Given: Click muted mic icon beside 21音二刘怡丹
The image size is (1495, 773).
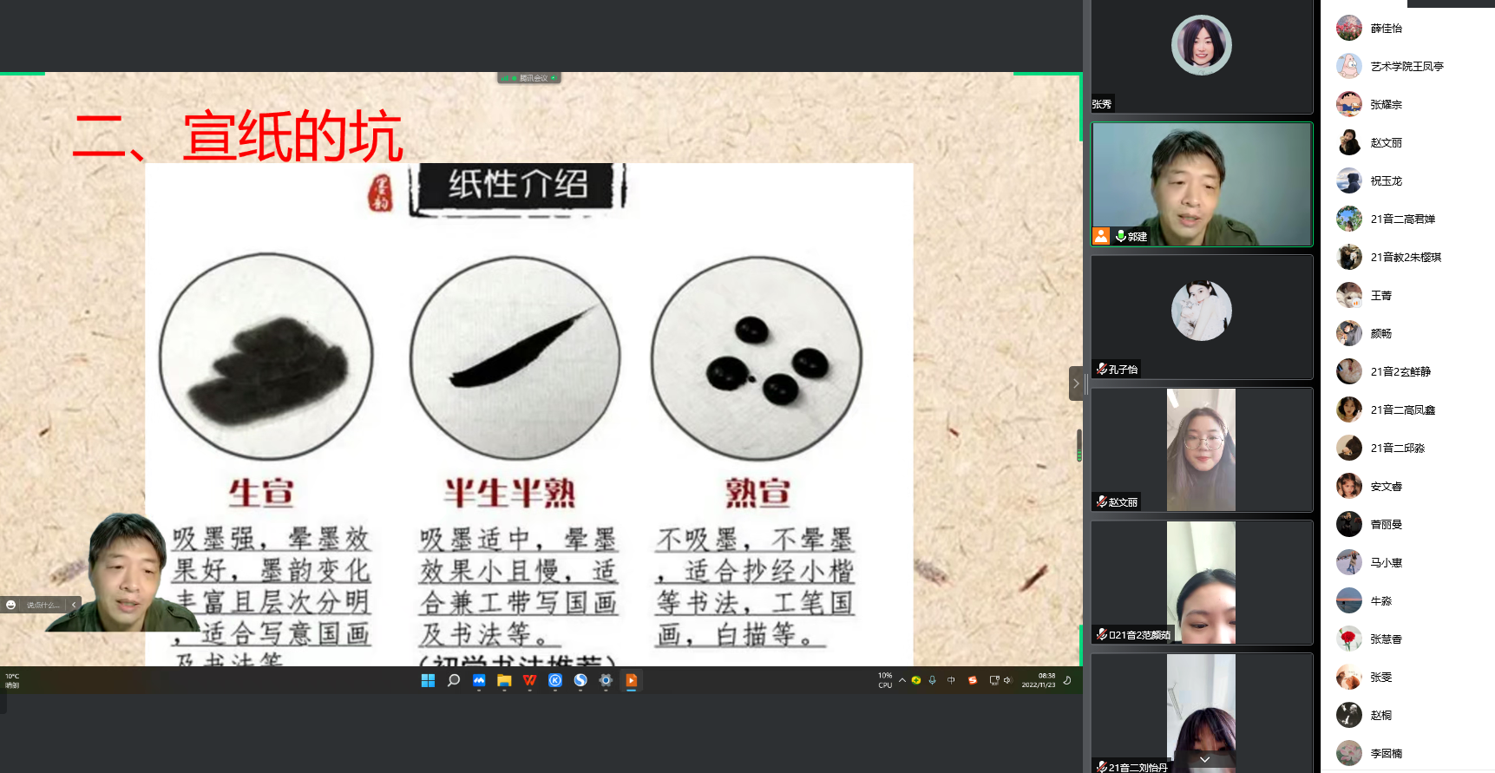Looking at the screenshot, I should point(1101,767).
